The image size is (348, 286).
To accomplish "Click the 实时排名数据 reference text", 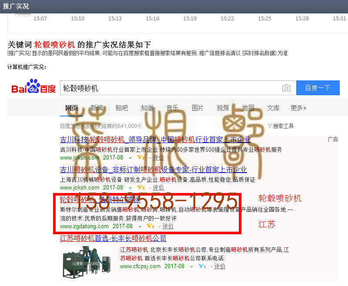I will pos(259,53).
